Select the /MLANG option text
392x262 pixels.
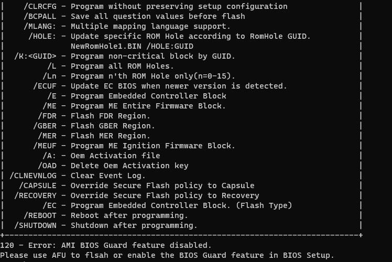tap(40, 26)
